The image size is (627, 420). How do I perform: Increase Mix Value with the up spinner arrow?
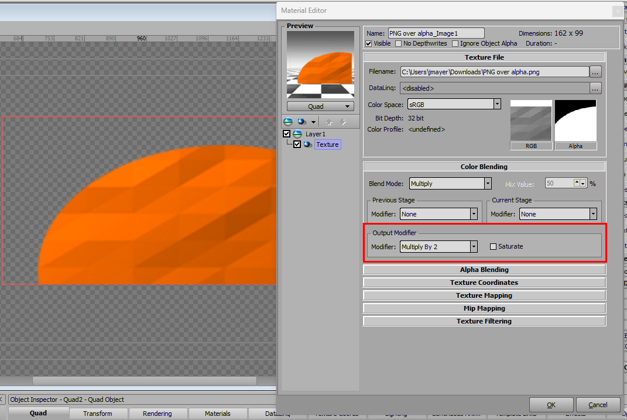[x=577, y=182]
